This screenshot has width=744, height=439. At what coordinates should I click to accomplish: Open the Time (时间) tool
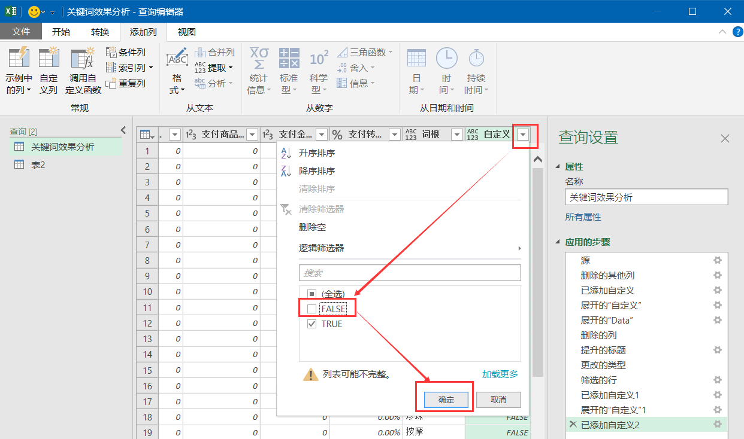446,71
